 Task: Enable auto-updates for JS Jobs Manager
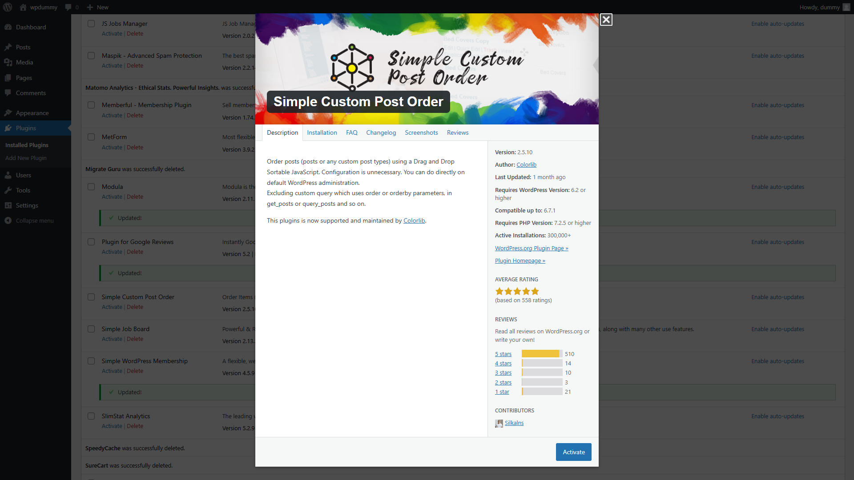tap(777, 24)
